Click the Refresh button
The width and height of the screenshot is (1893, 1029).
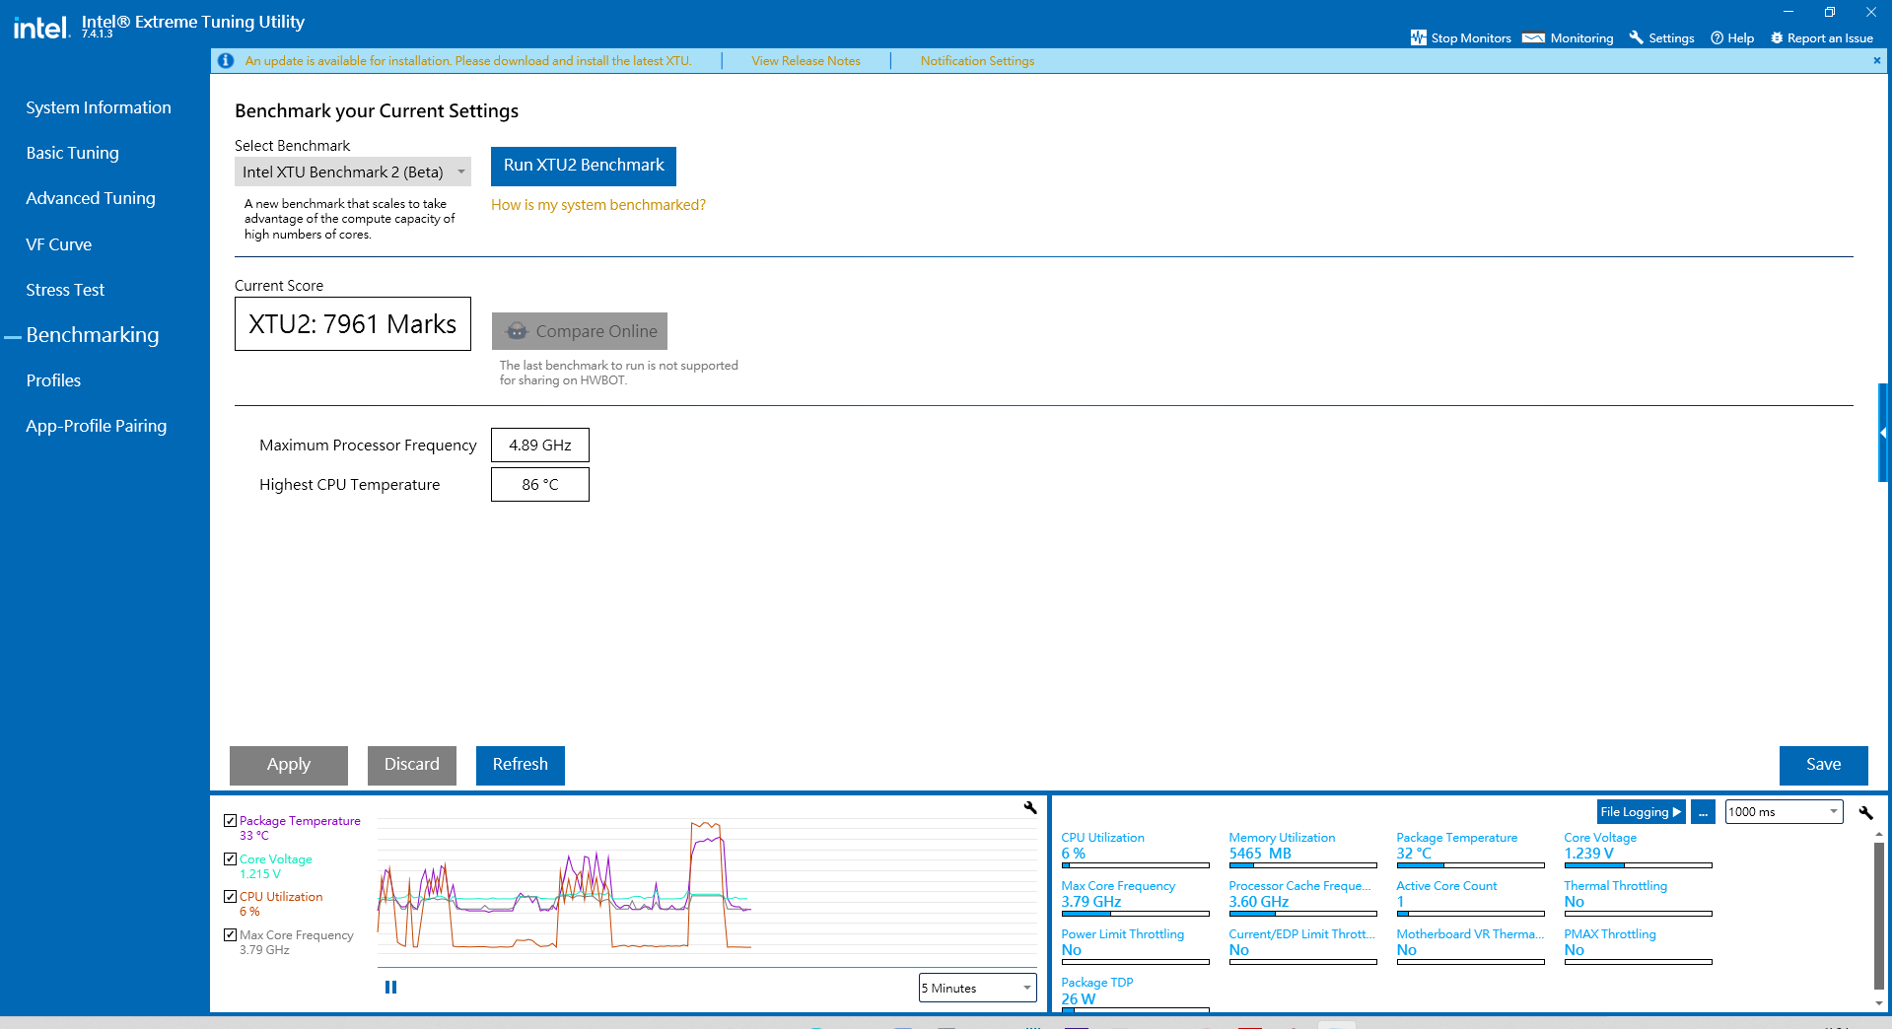pyautogui.click(x=521, y=765)
